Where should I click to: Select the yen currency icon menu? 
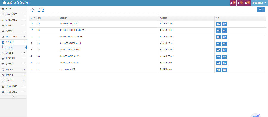(x=3, y=25)
